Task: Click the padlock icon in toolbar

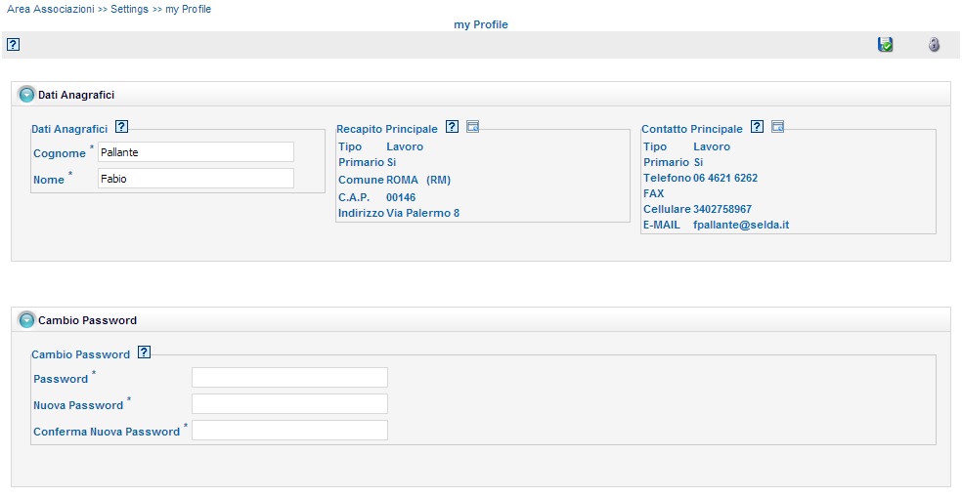Action: pyautogui.click(x=934, y=44)
